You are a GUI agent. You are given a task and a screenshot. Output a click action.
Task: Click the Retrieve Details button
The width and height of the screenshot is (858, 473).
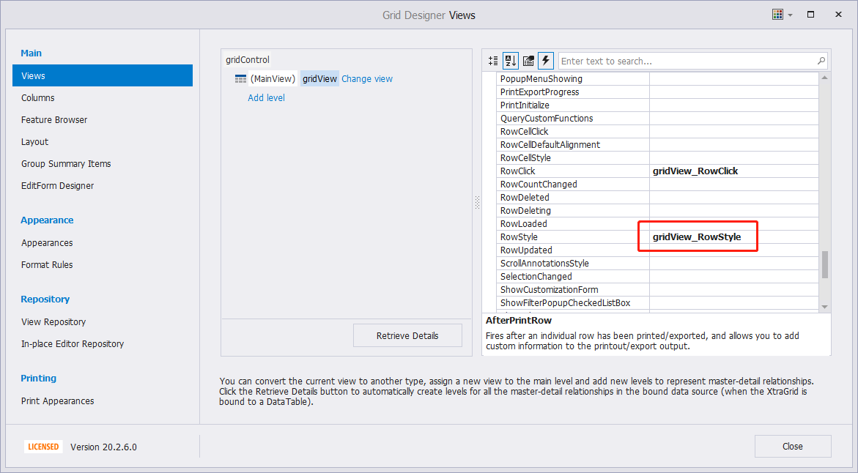pyautogui.click(x=407, y=336)
